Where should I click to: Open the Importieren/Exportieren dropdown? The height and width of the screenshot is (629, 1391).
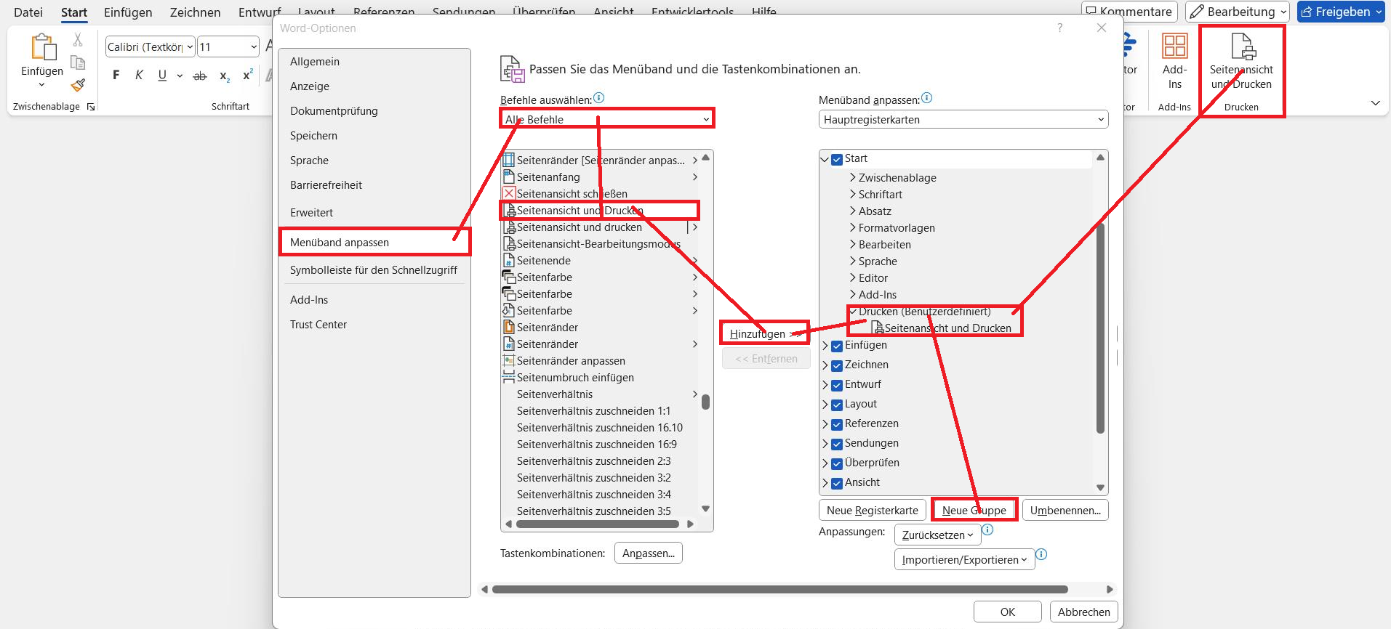point(964,560)
